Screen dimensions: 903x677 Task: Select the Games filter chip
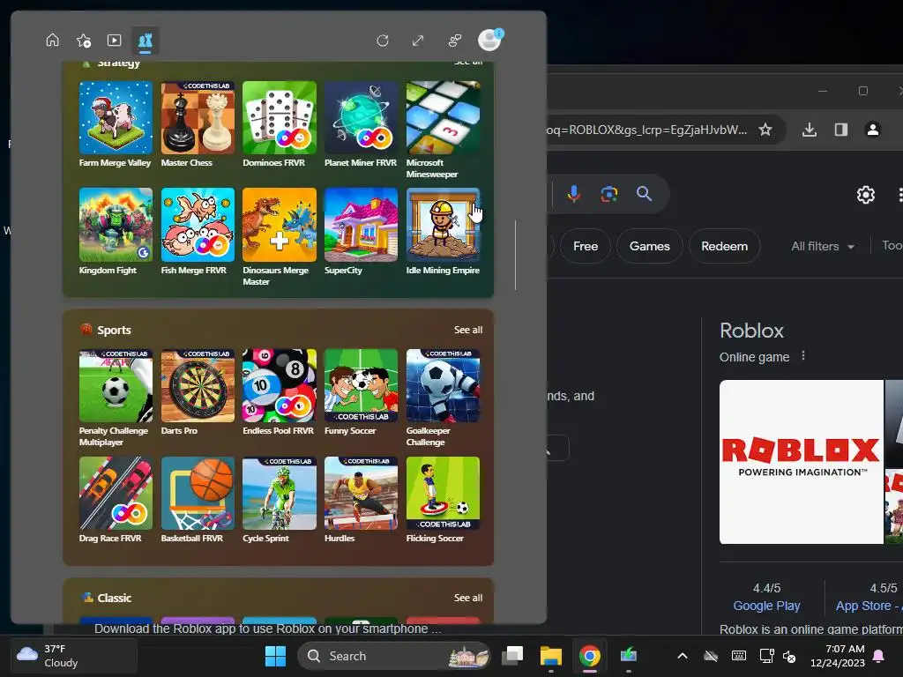pyautogui.click(x=650, y=246)
